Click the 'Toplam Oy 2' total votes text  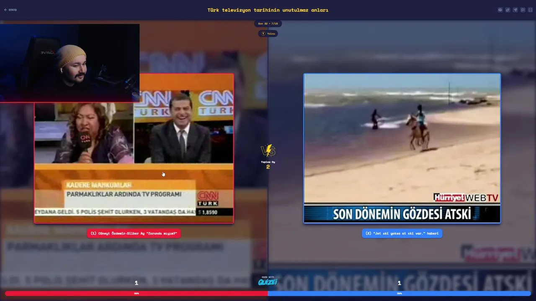[268, 165]
